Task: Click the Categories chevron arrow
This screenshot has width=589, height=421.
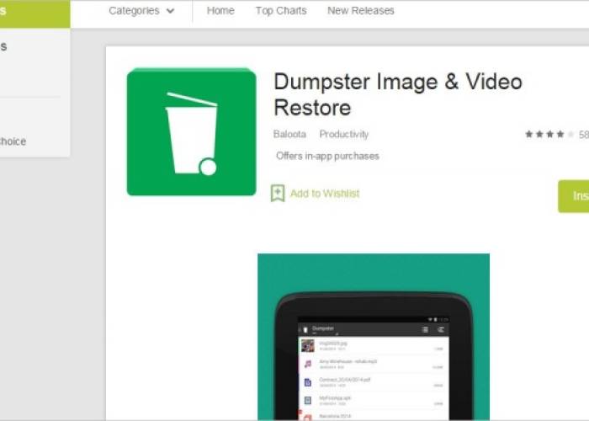Action: (x=170, y=11)
